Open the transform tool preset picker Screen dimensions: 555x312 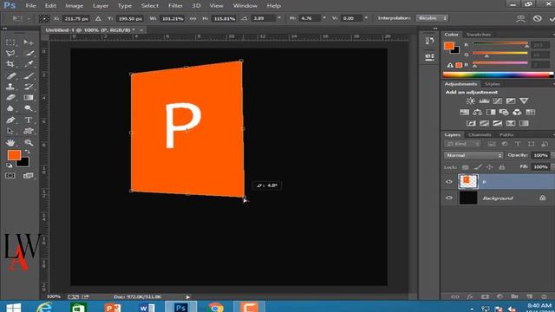pos(20,18)
